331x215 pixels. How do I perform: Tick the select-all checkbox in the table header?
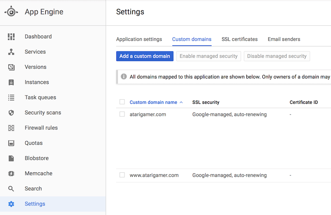pos(122,102)
